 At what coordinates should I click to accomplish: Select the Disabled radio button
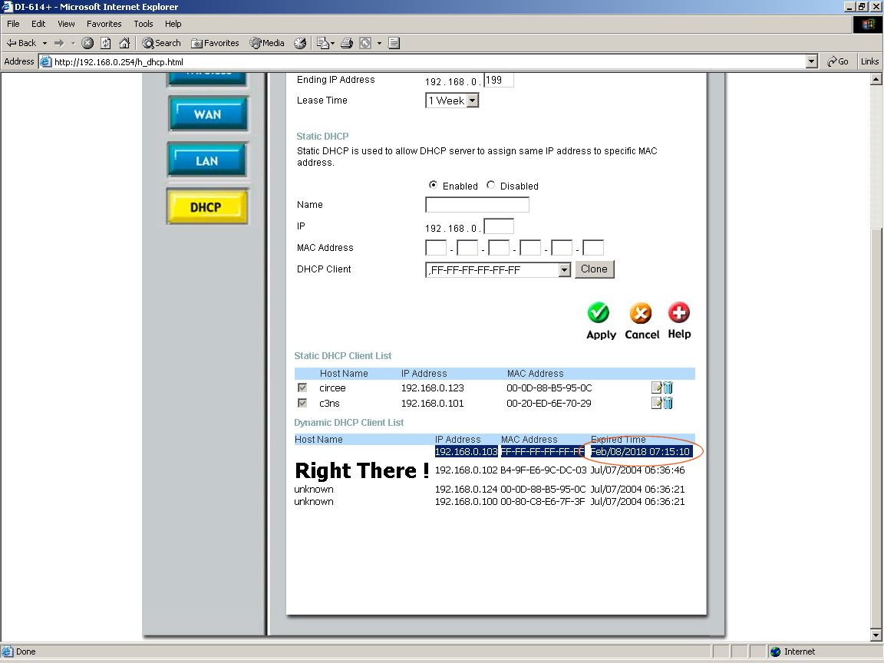(491, 185)
